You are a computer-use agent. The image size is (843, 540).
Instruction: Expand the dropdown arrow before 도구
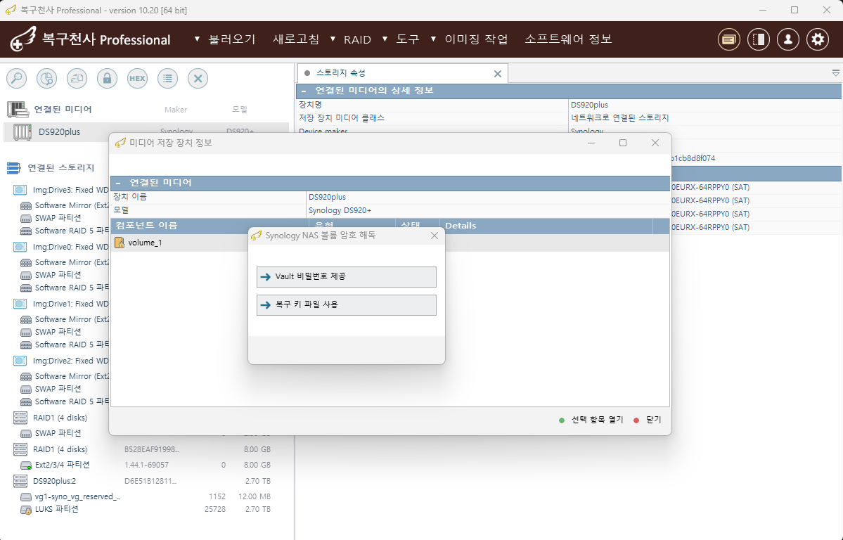pyautogui.click(x=385, y=39)
